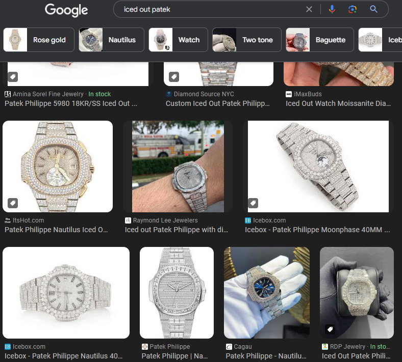402x362 pixels.
Task: Click the iMaxBuds favicon icon
Action: click(x=289, y=94)
